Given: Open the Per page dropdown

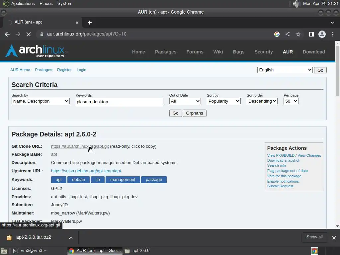Looking at the screenshot, I should (291, 101).
